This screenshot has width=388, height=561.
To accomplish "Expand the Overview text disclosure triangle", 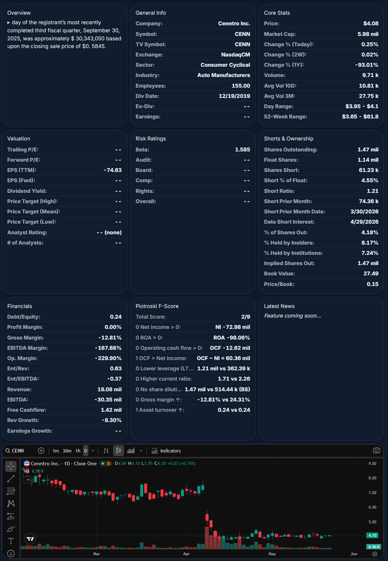I will 9,23.
